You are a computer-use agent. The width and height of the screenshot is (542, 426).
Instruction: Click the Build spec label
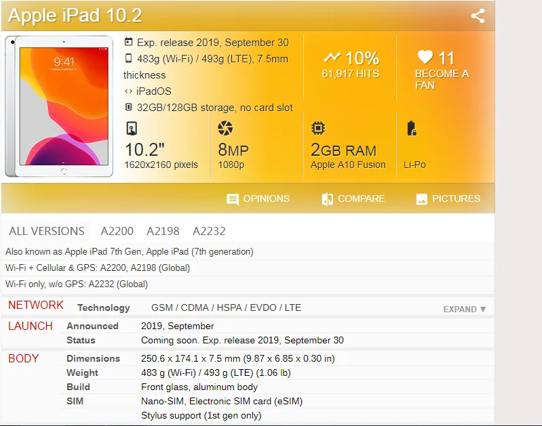tap(78, 387)
